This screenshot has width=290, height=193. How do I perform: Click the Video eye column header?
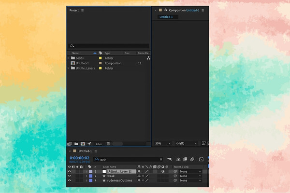click(x=69, y=167)
